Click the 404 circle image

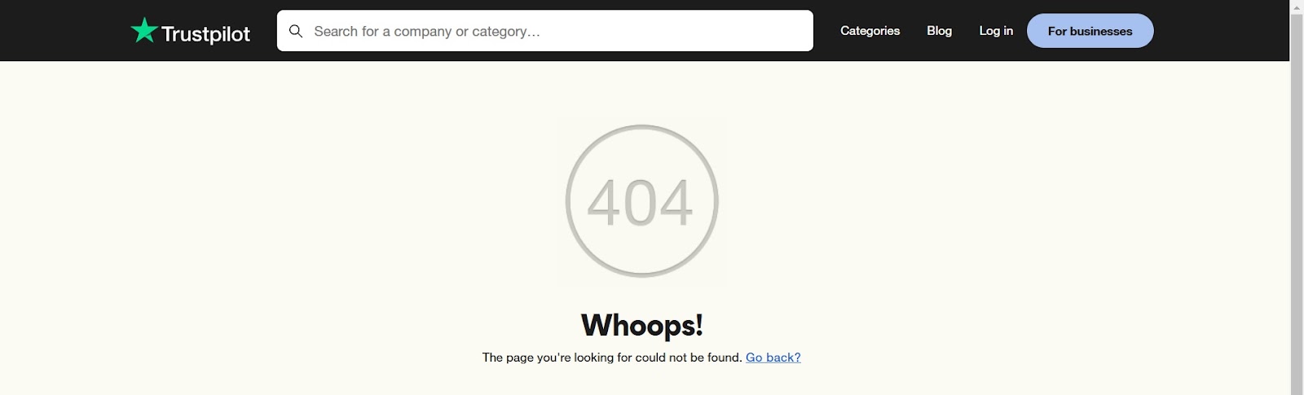coord(642,201)
